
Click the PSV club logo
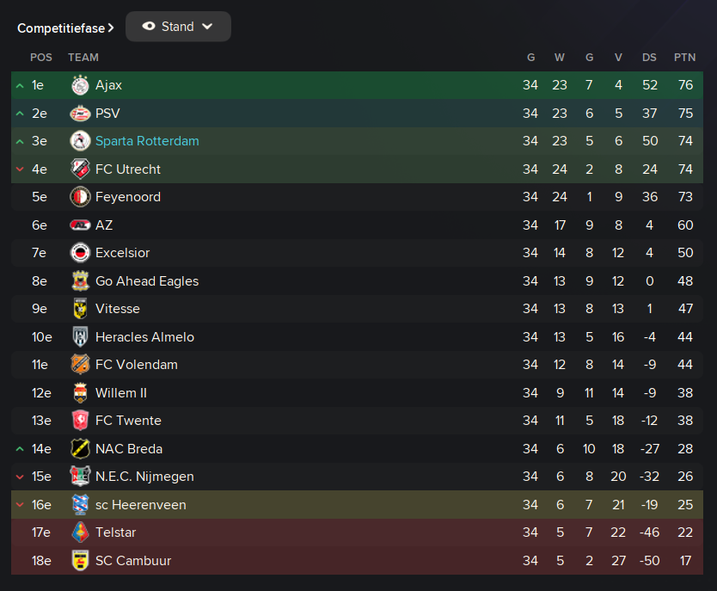click(x=80, y=114)
